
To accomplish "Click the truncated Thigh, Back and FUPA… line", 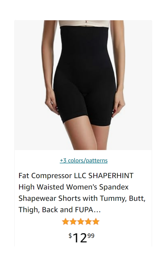I will [x=59, y=210].
